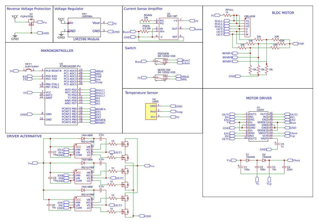The width and height of the screenshot is (318, 224).
Task: Click the L6234 motor driver U1 body
Action: point(258,126)
